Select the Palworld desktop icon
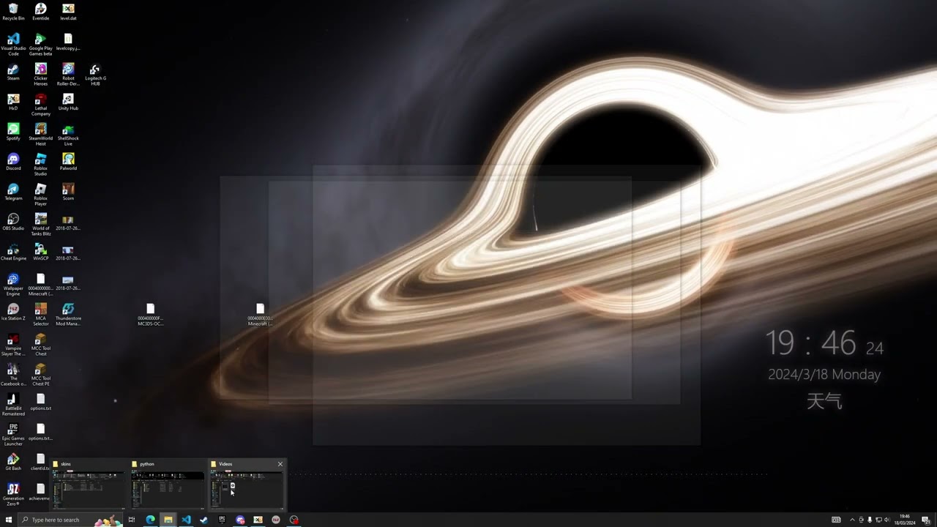Viewport: 937px width, 527px height. tap(68, 162)
